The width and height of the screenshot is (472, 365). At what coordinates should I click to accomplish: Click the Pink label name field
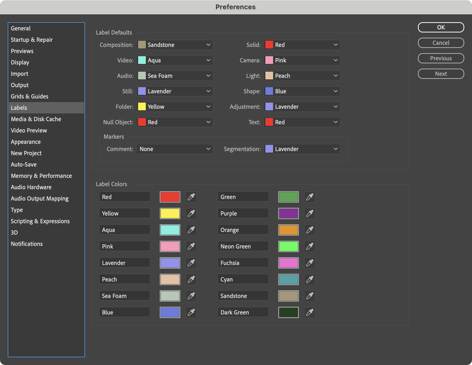tap(124, 246)
